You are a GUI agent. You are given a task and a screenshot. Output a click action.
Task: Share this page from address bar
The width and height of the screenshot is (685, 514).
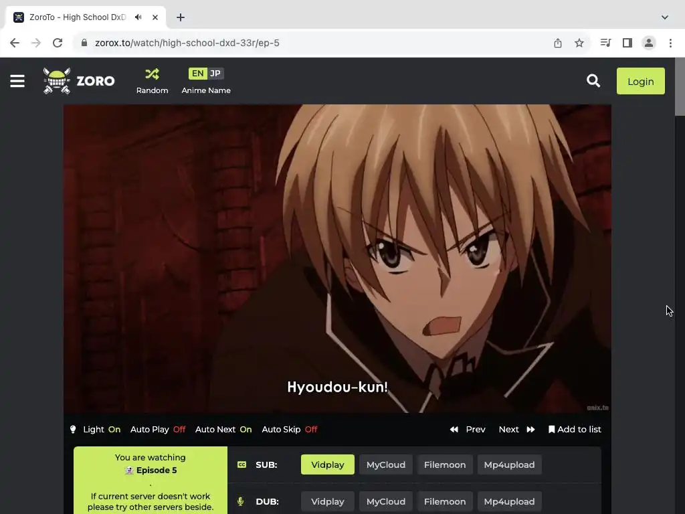point(558,43)
